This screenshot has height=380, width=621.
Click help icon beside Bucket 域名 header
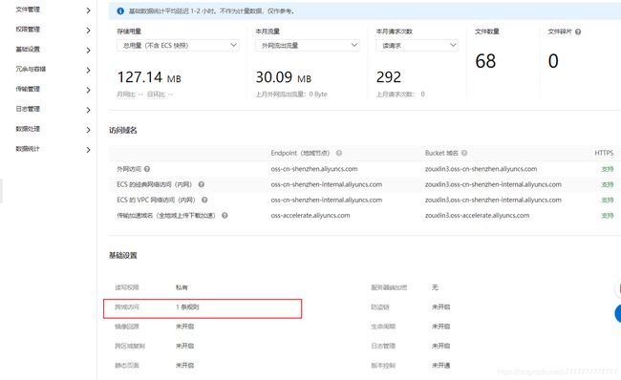464,153
